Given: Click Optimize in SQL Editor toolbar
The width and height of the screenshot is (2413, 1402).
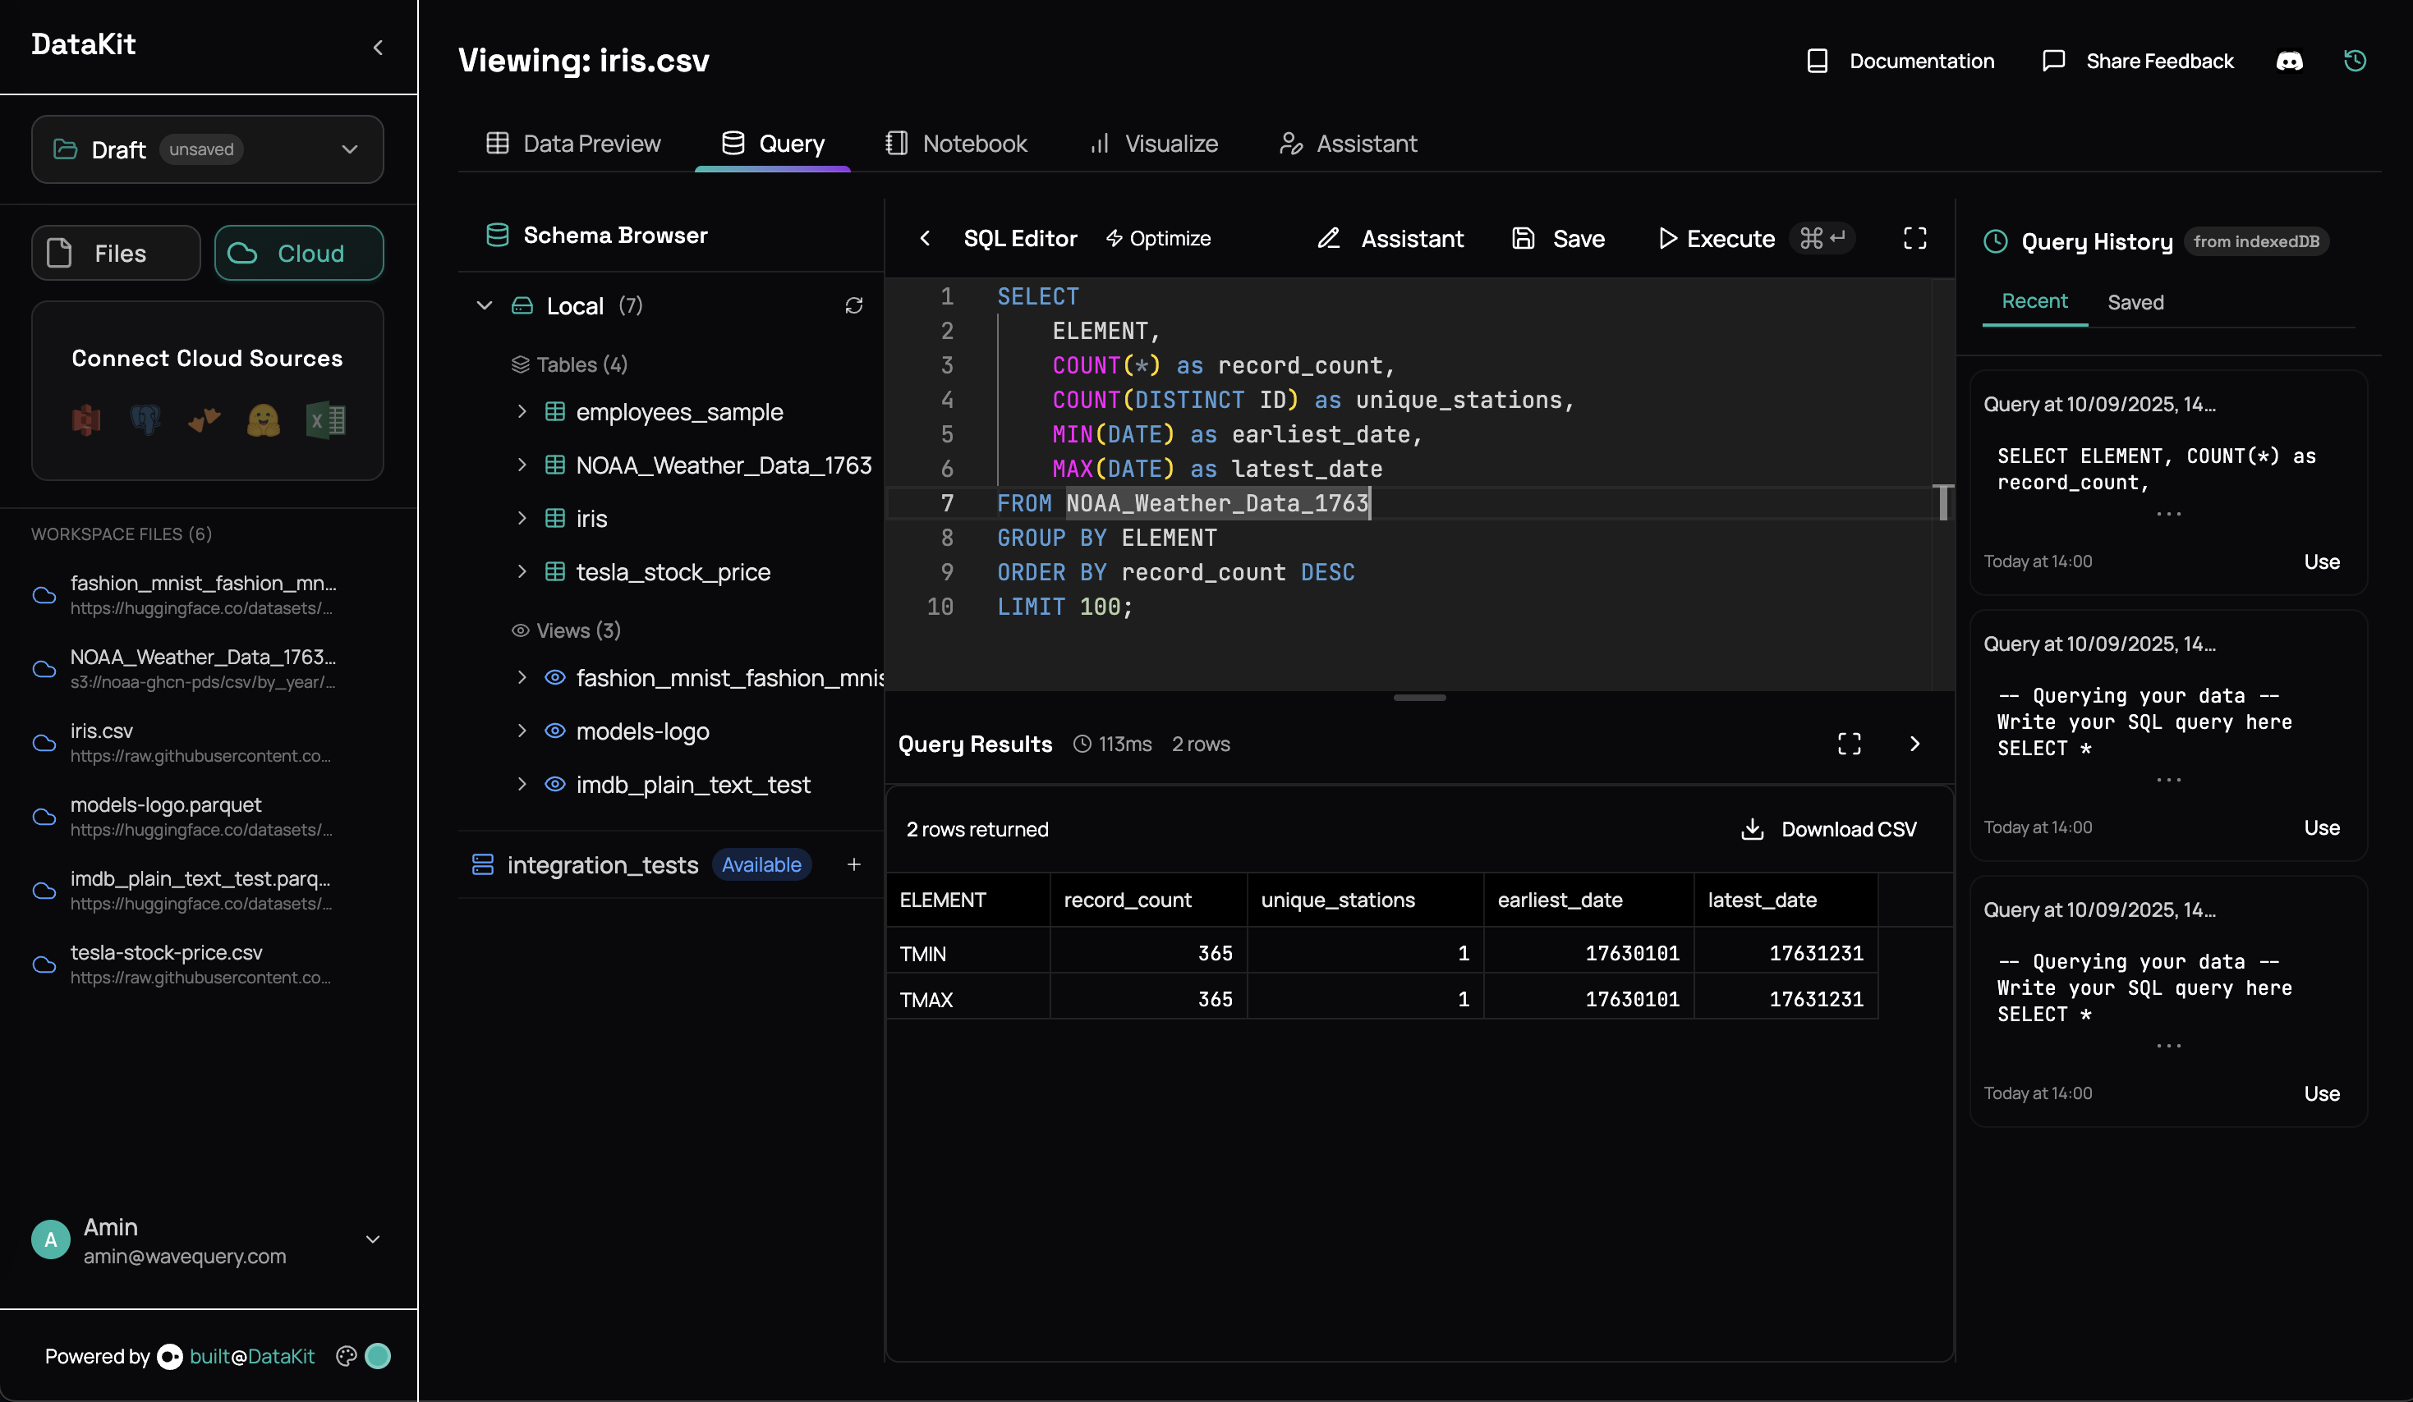Looking at the screenshot, I should point(1158,238).
